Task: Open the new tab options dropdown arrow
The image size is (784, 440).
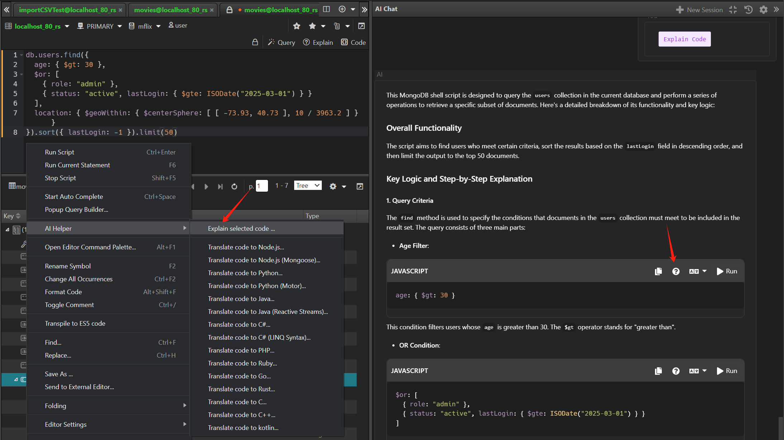Action: point(353,9)
